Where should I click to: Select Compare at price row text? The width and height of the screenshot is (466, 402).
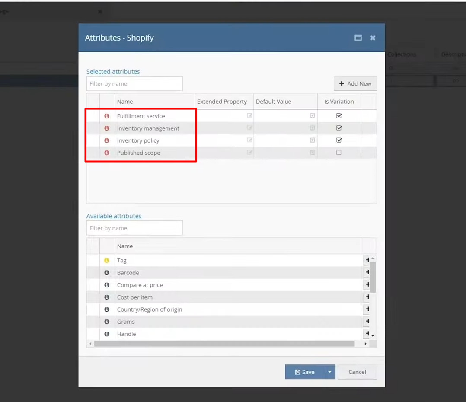click(x=140, y=285)
